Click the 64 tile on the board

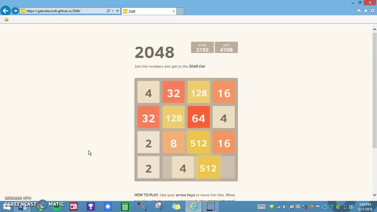(x=199, y=117)
